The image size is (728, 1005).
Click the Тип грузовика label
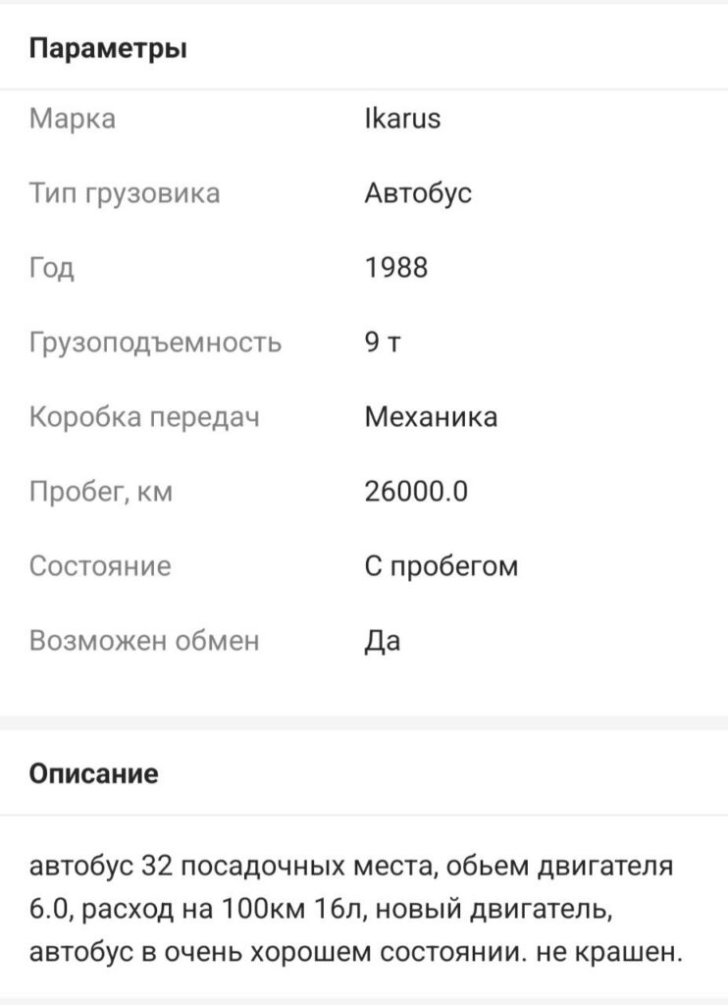(125, 193)
